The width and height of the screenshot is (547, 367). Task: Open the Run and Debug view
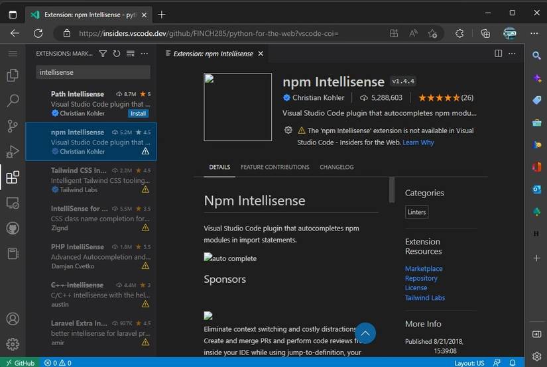(12, 152)
